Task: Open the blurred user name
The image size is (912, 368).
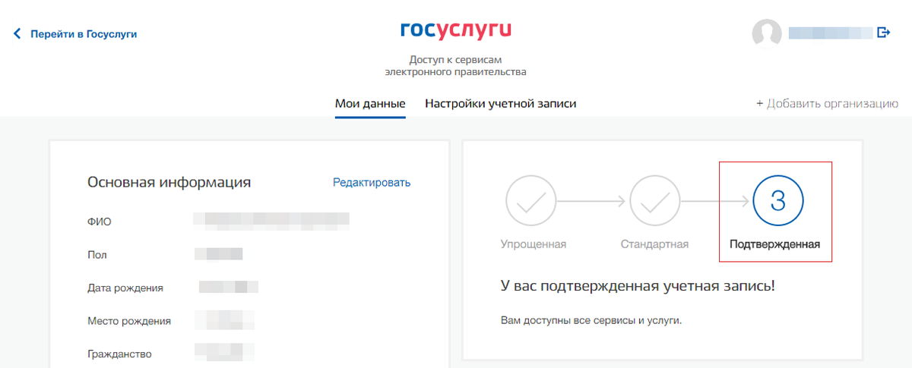Action: pos(831,33)
